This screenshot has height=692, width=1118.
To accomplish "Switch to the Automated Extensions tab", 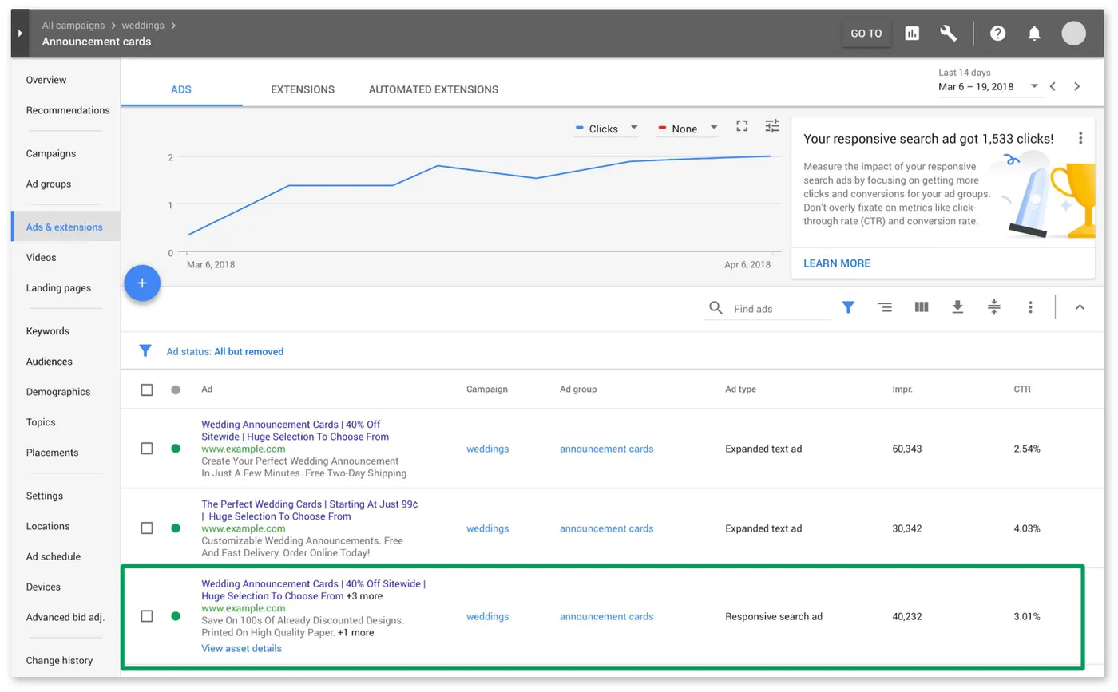I will coord(434,89).
